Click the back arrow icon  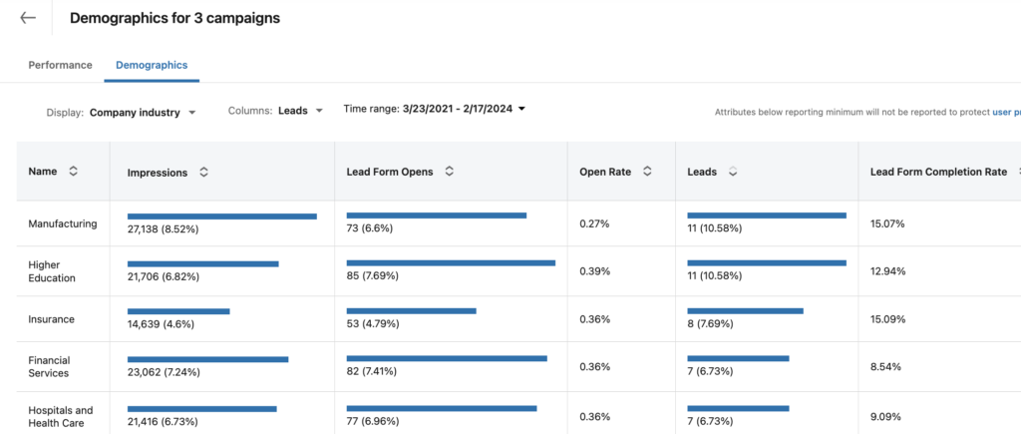[x=28, y=18]
